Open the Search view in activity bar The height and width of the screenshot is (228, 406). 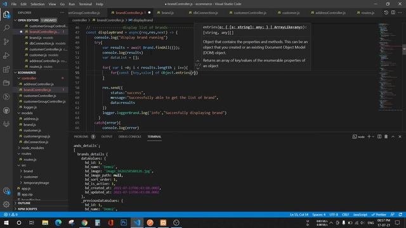(x=6, y=28)
